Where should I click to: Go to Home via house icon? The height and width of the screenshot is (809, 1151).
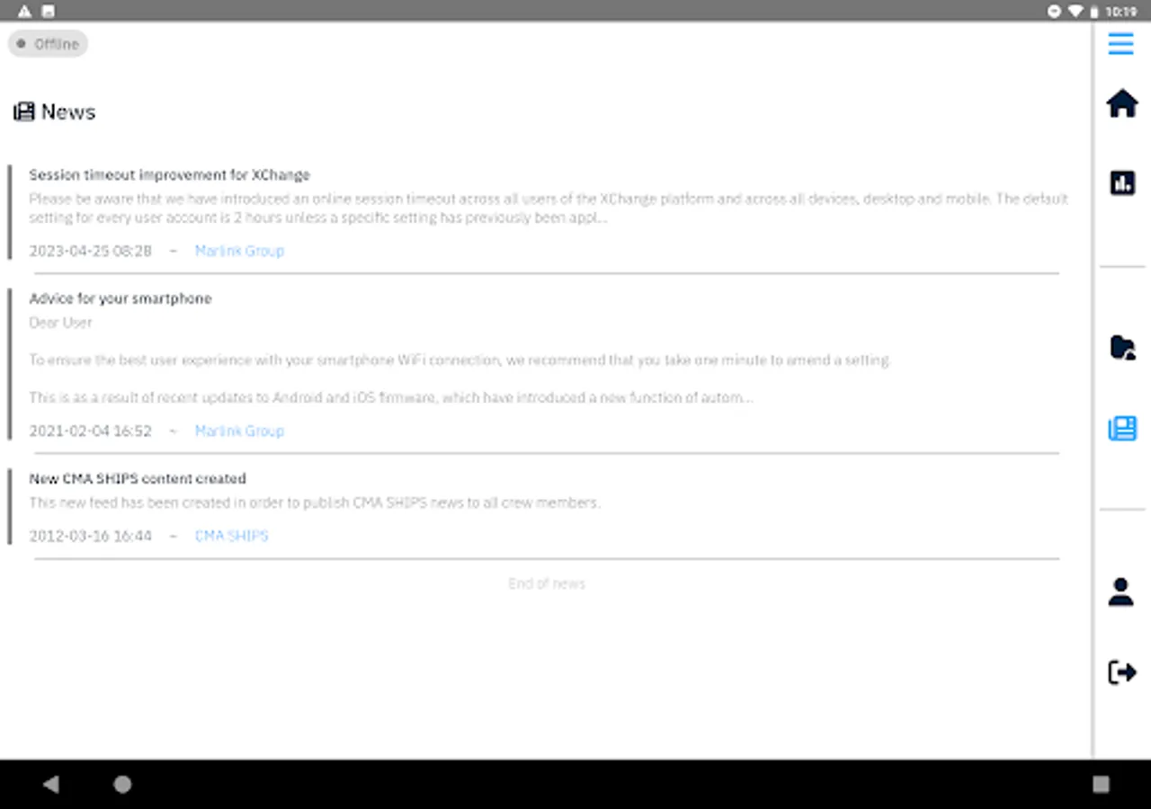click(1121, 103)
